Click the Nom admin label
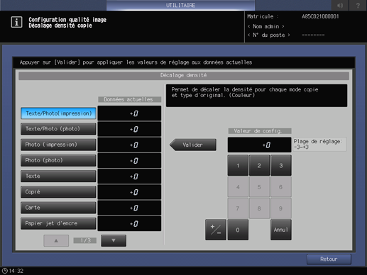 [x=265, y=26]
